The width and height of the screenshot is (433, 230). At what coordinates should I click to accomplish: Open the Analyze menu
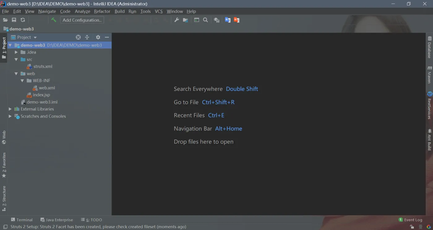coord(82,11)
